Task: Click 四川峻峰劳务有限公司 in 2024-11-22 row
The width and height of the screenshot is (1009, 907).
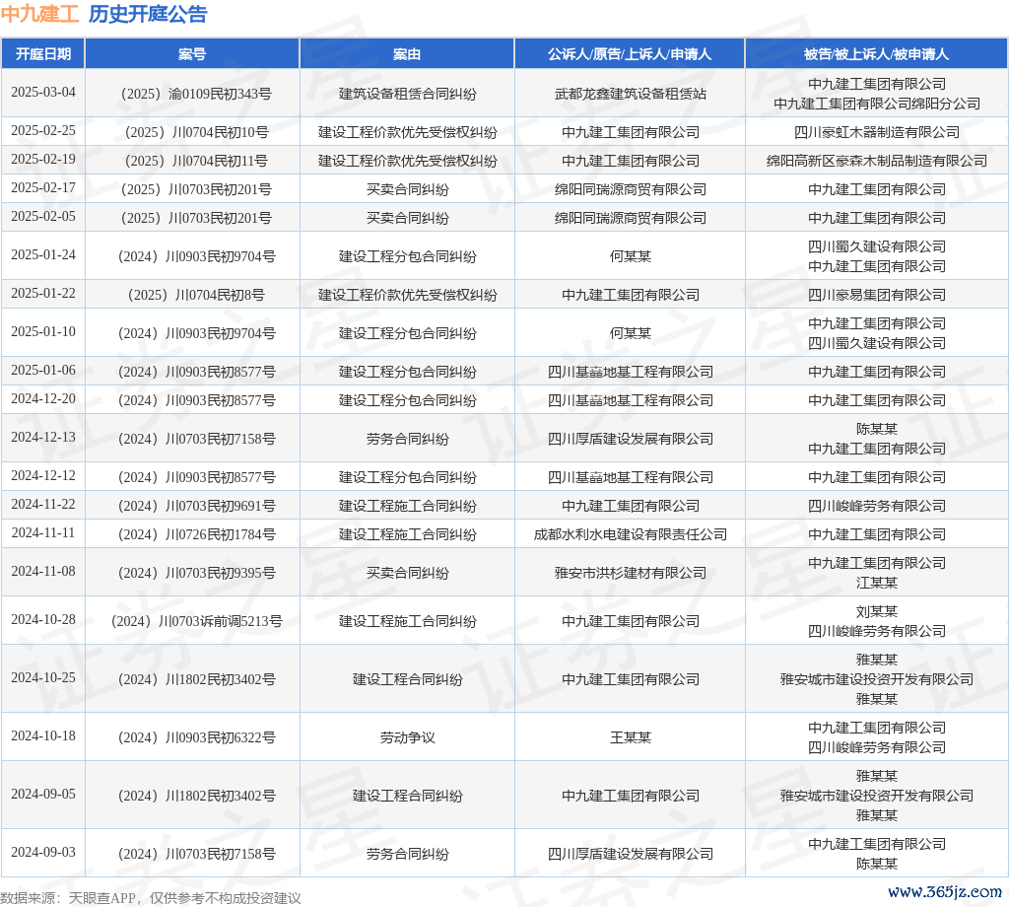Action: coord(876,506)
